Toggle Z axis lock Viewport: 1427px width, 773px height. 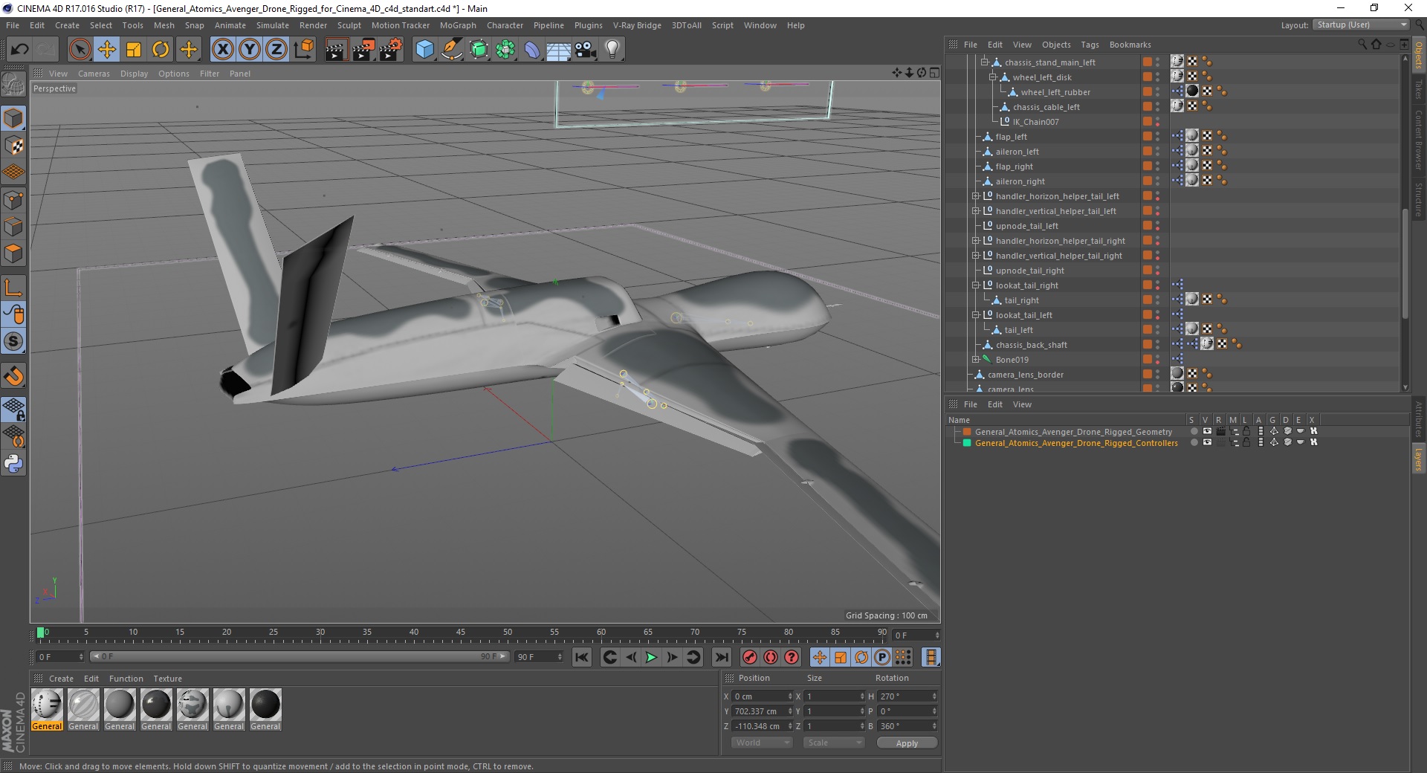tap(276, 50)
